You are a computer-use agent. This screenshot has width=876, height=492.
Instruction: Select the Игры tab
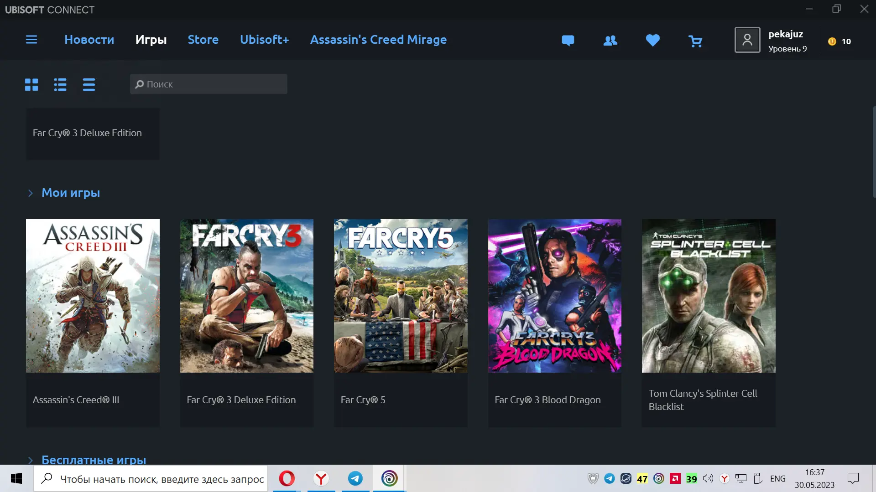click(x=151, y=40)
